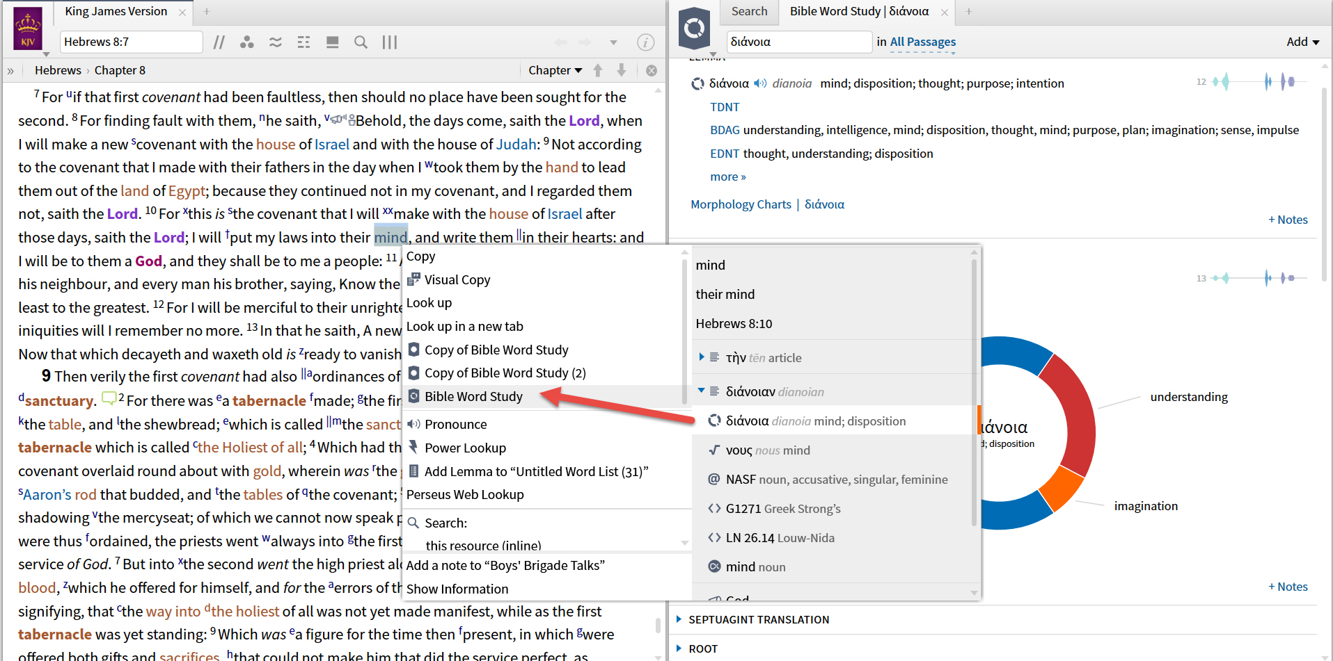Expand the Septuagint Translation section

679,619
